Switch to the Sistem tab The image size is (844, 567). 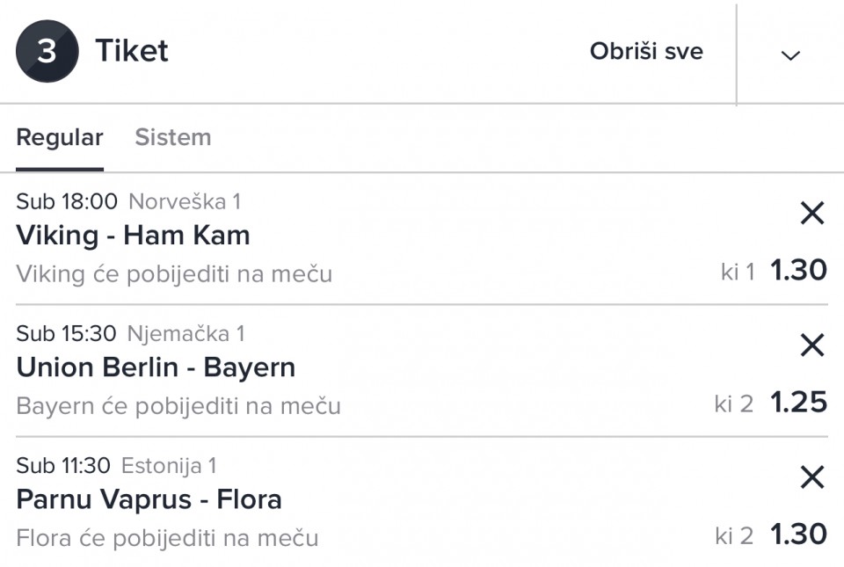172,138
